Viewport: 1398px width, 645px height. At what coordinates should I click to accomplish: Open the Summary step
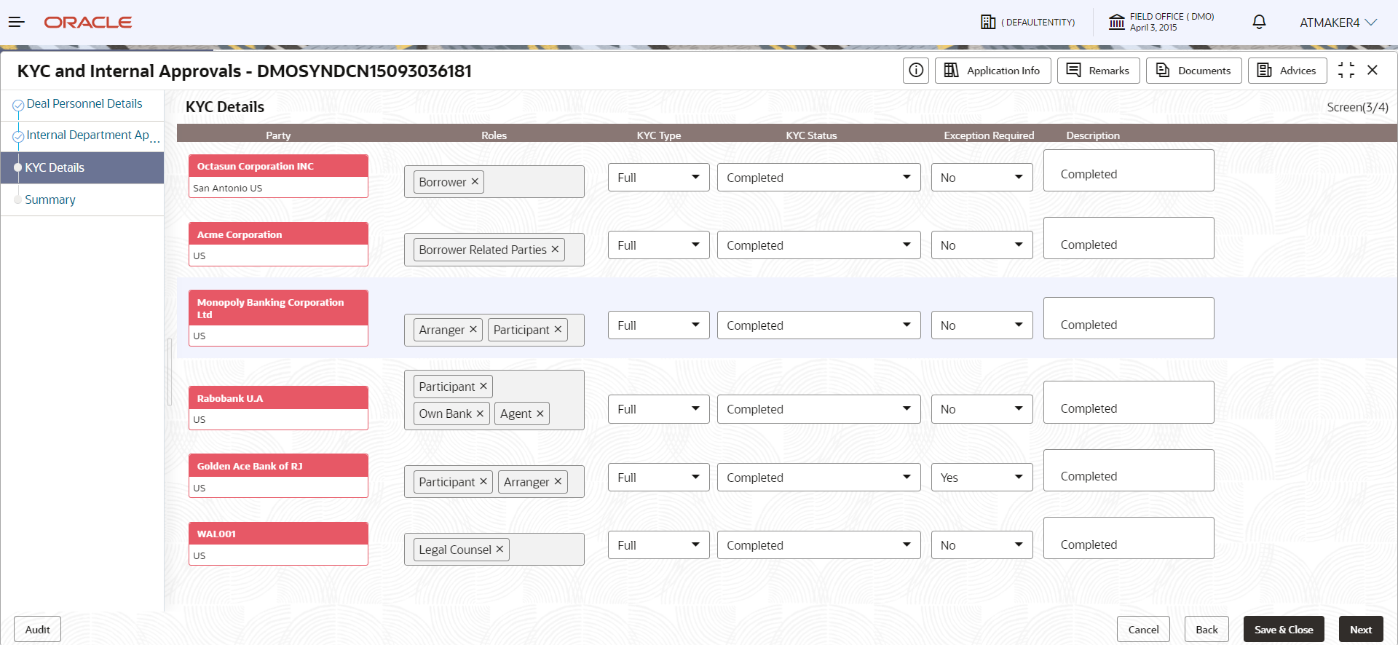click(x=50, y=199)
